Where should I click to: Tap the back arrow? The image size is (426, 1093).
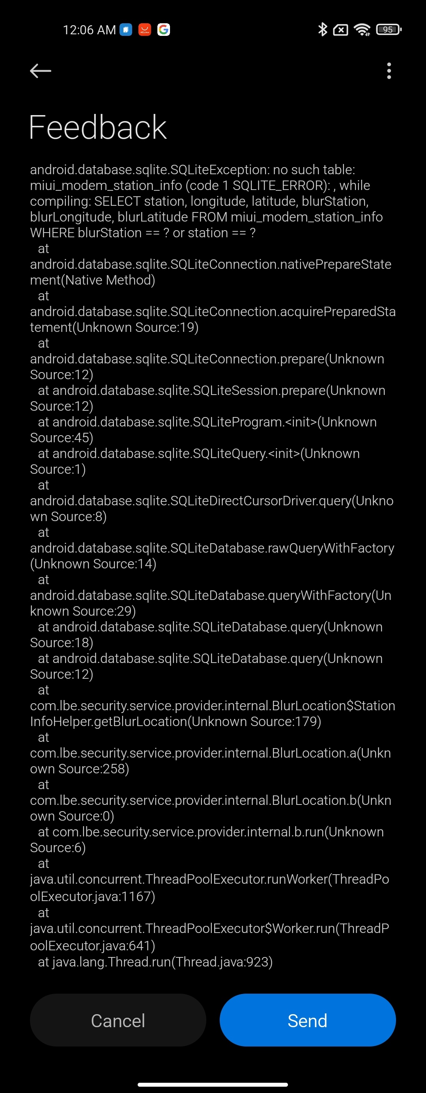pyautogui.click(x=41, y=71)
